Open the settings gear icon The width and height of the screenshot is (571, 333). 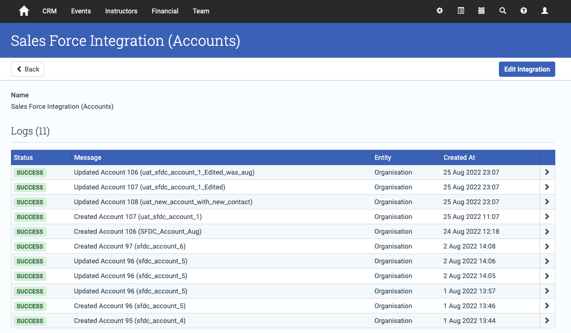[440, 11]
